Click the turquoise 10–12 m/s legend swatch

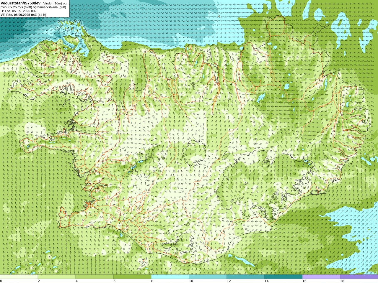(x=208, y=277)
